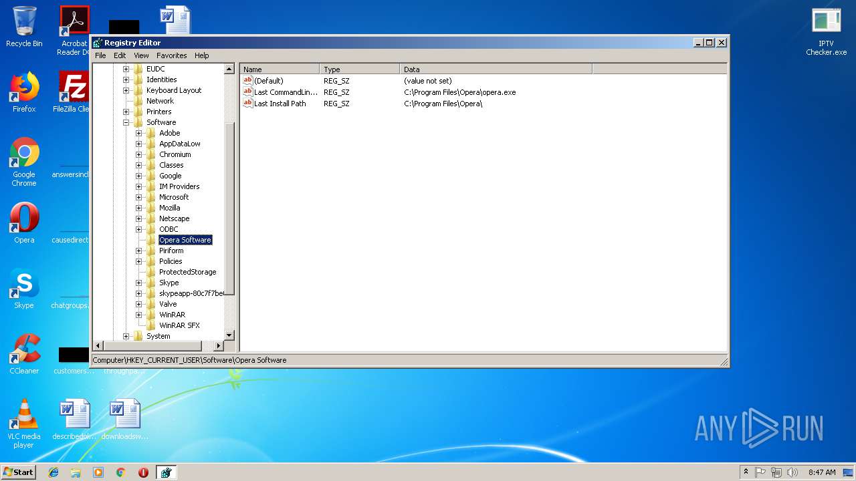Click the Start button

(18, 472)
